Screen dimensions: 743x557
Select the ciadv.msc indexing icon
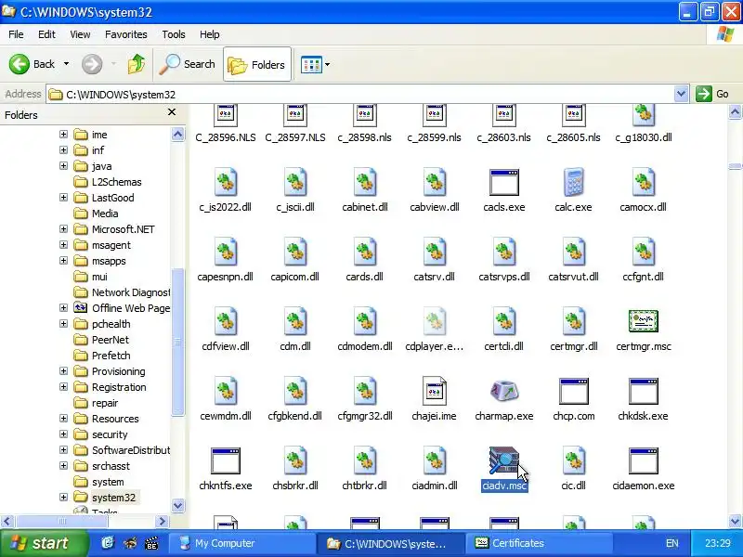(x=503, y=460)
